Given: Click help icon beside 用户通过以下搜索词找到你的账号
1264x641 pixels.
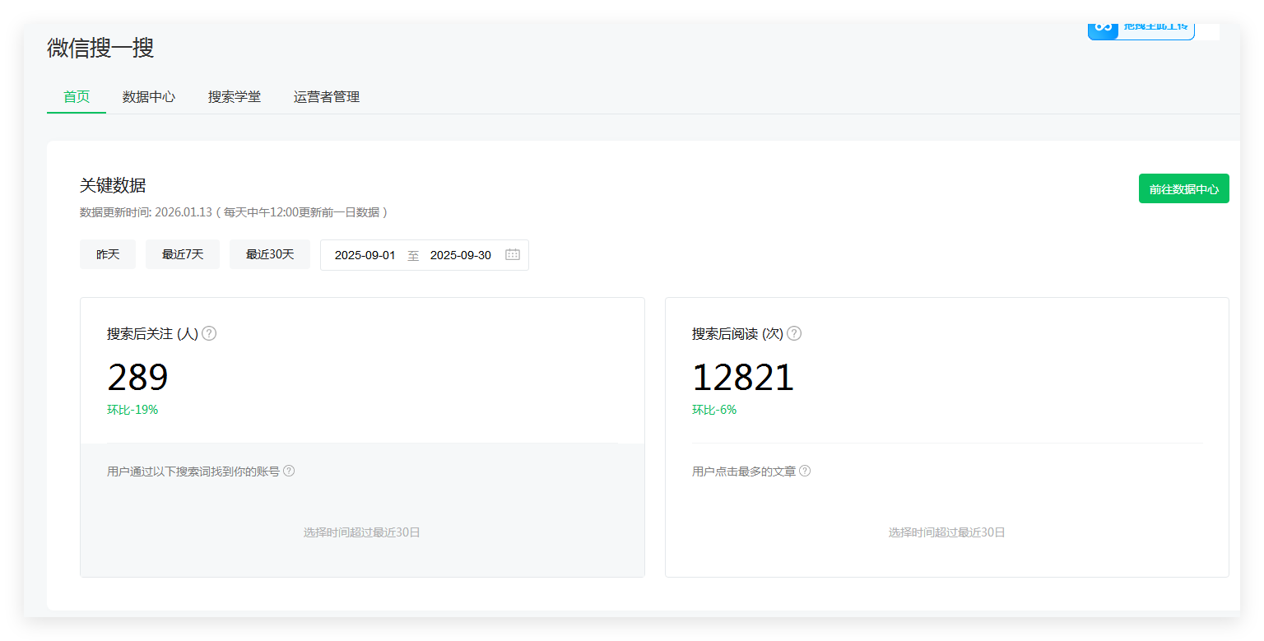Looking at the screenshot, I should tap(289, 471).
